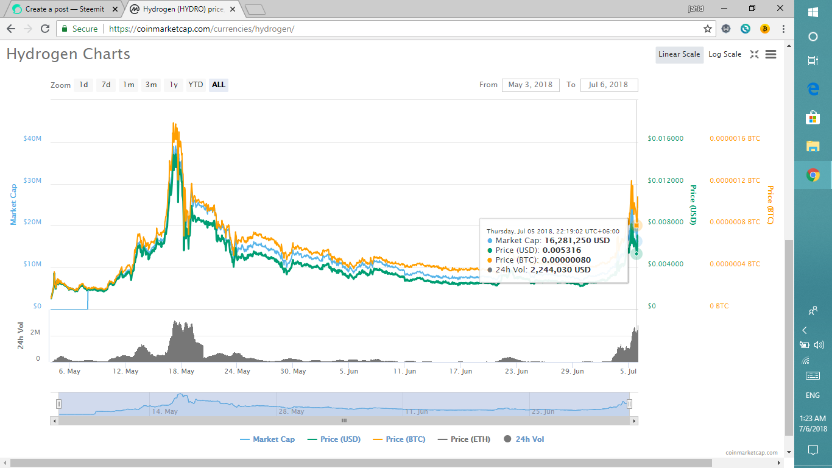Viewport: 832px width, 468px height.
Task: Open the volume control in system tray
Action: point(819,345)
